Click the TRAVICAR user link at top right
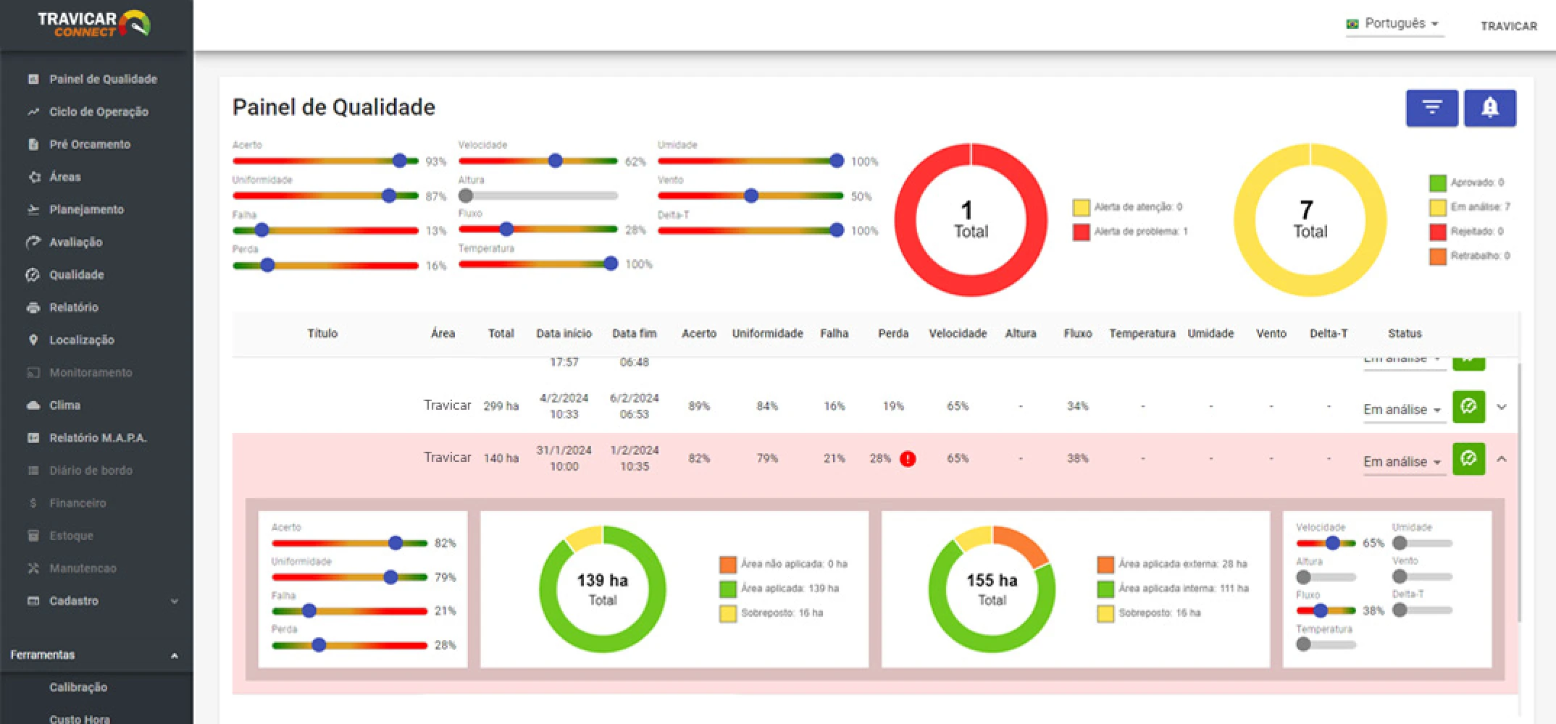This screenshot has width=1556, height=724. (1508, 26)
